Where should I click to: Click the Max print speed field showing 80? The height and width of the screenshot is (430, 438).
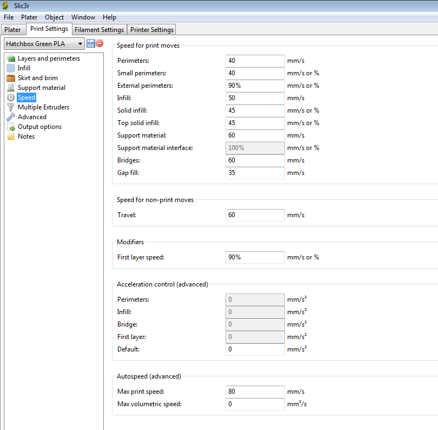[255, 392]
